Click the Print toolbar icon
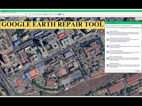 (57, 14)
